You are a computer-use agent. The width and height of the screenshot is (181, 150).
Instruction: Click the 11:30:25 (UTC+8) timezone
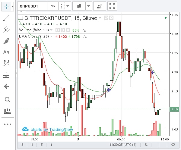123,145
